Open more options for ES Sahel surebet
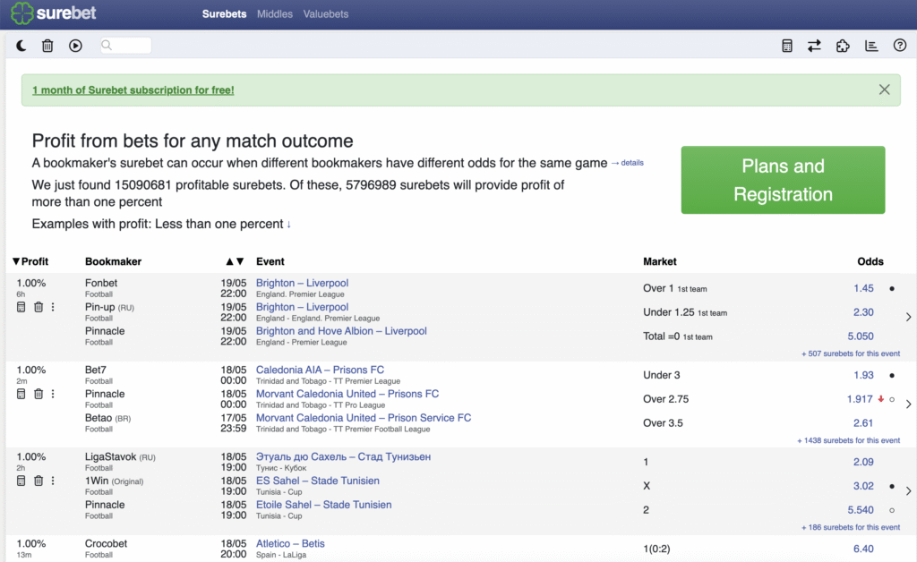 [53, 481]
